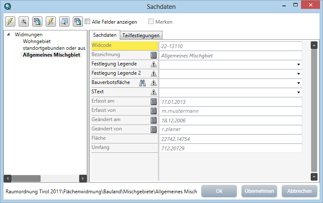Click calculator icon next to Erfasst von
323x203 pixels.
point(154,111)
